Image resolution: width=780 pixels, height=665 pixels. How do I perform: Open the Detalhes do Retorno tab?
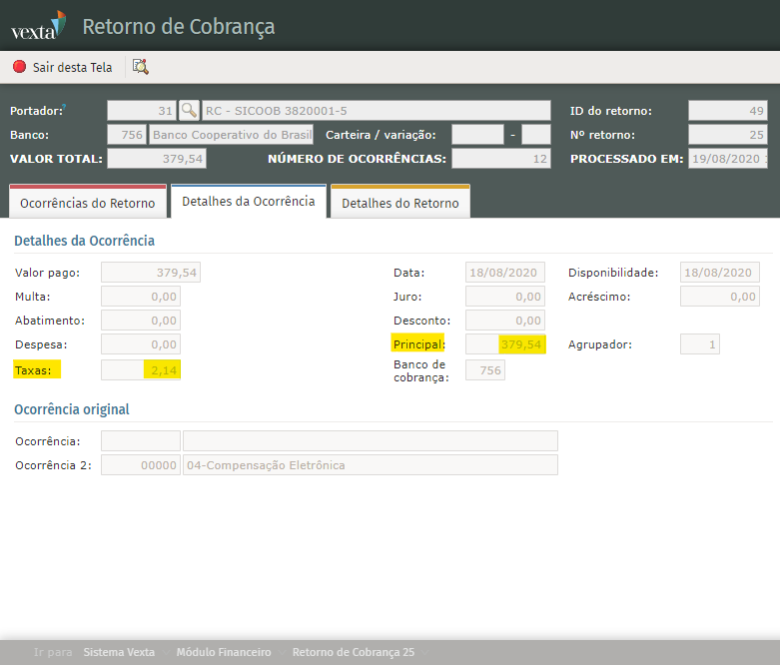coord(399,203)
